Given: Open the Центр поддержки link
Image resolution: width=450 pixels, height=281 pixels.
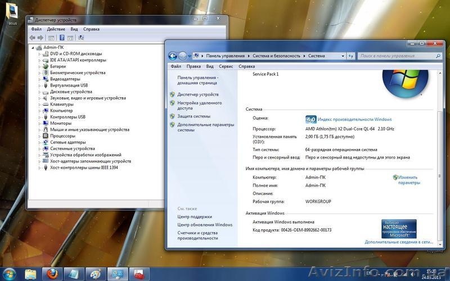Looking at the screenshot, I should (195, 217).
